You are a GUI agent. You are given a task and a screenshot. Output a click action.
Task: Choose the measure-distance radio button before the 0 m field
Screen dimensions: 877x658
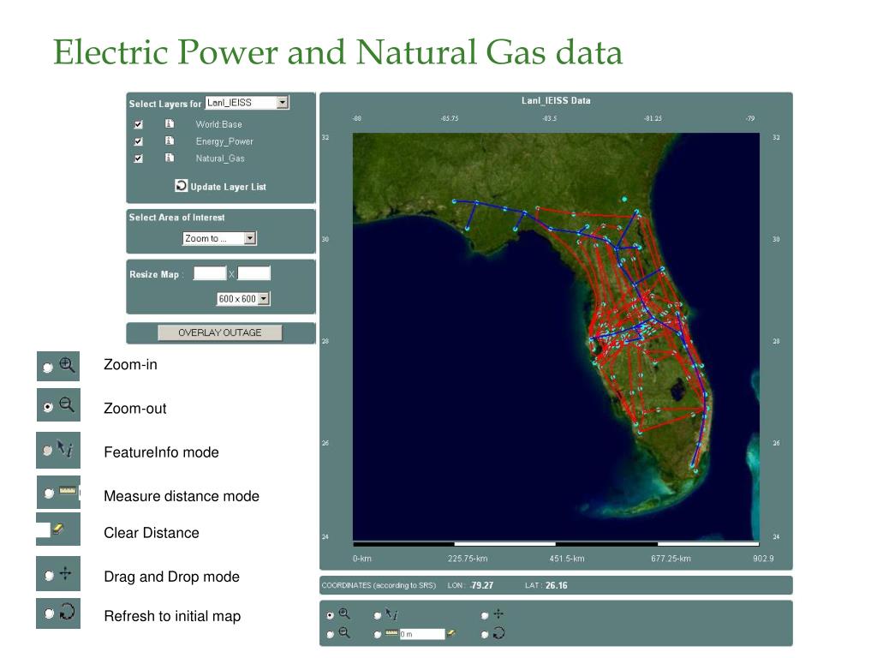[x=378, y=635]
